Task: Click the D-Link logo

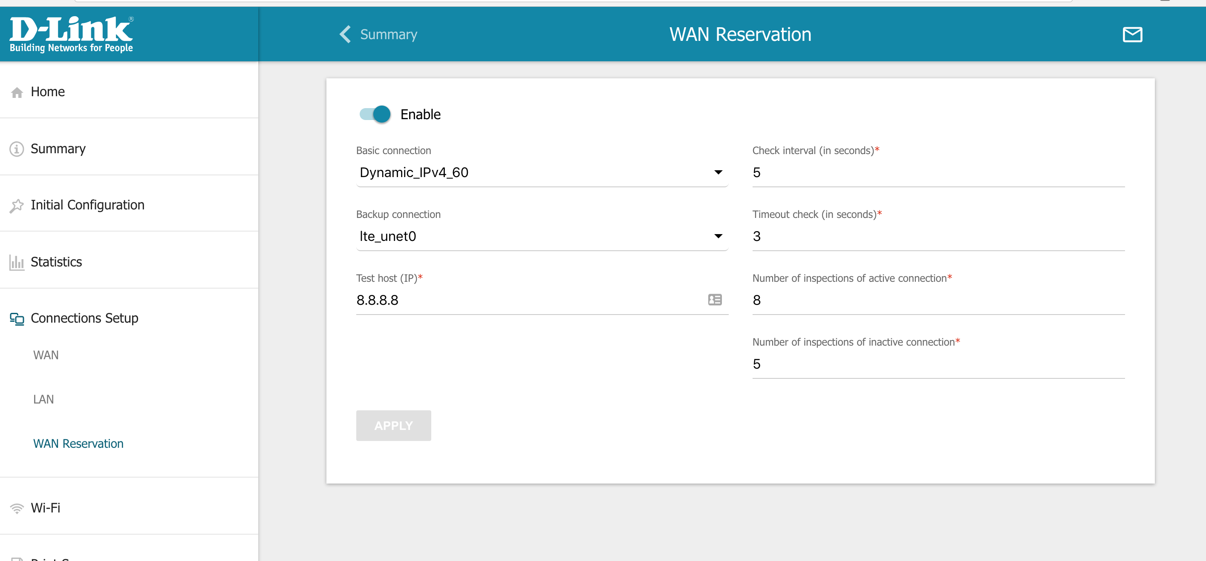Action: [x=71, y=34]
